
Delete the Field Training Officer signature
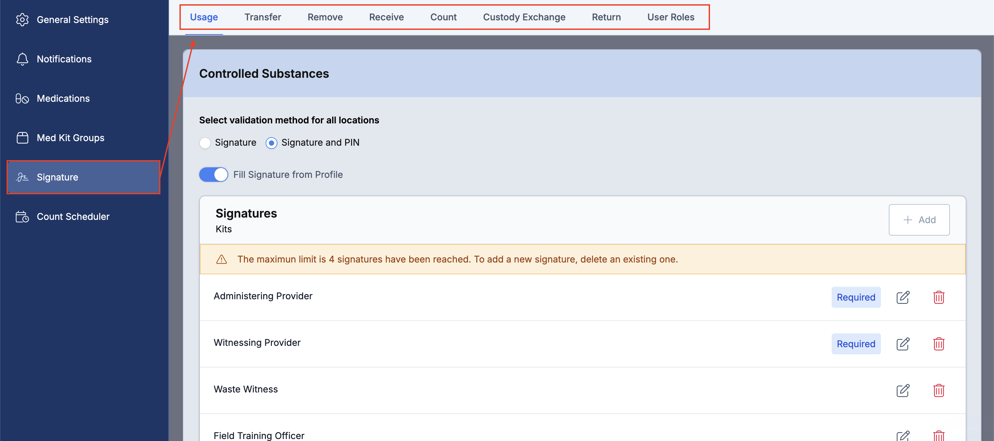938,436
